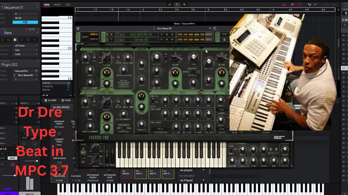
Task: Click the BPM 90.00 field
Action: coord(25,18)
